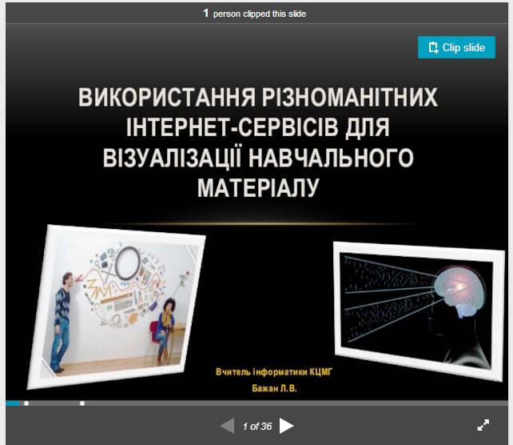Viewport: 513px width, 445px height.
Task: Click the title line 'ВІЗУАЛІЗАЦІЇ НАВЧАЛЬНОГО'
Action: pyautogui.click(x=258, y=158)
